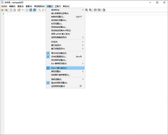Viewport: 168px width, 135px height.
Task: Expand the 高级设置(D) submenu
Action: coord(65,79)
